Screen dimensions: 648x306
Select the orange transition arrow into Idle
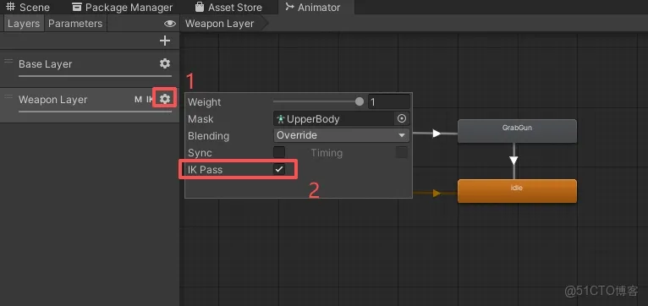pyautogui.click(x=437, y=194)
